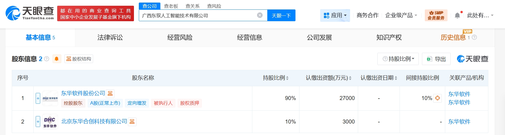Click the orange shareholder alert bell

click(57, 59)
